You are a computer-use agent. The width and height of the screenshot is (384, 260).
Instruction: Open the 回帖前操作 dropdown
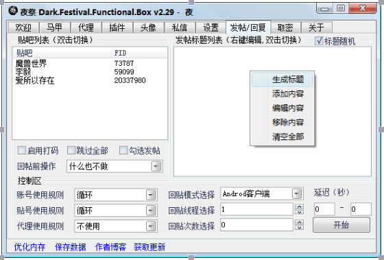[156, 167]
